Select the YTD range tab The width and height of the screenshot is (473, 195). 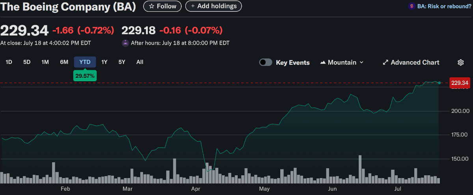(x=85, y=62)
